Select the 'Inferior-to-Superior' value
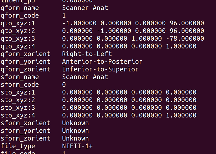Screen dimensions: 216x154 (100, 69)
